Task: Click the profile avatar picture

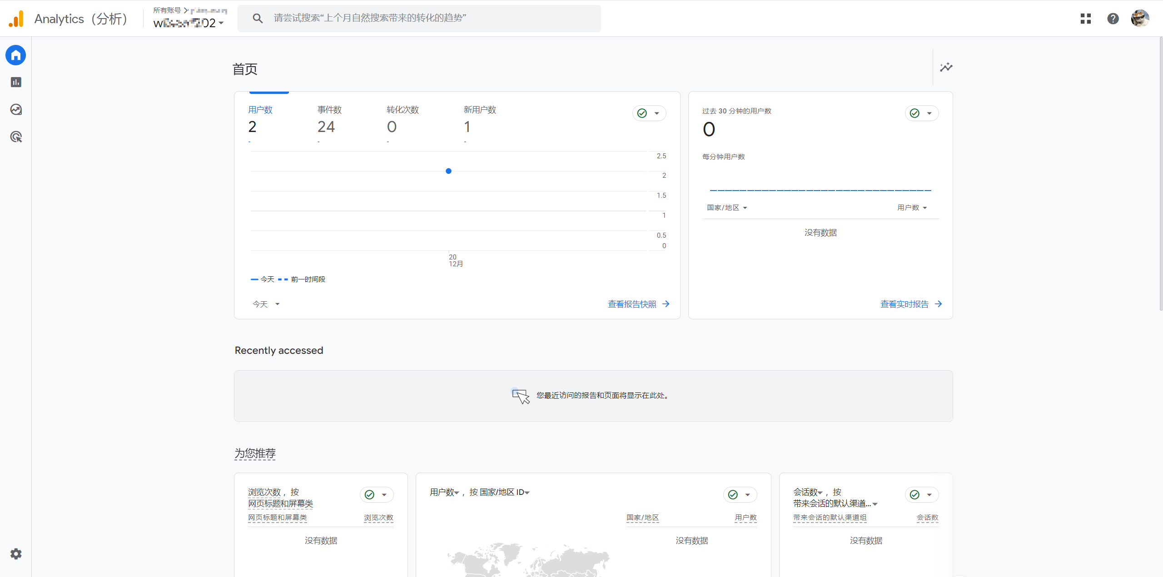Action: coord(1140,19)
